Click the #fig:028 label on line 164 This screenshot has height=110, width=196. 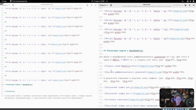[x=167, y=72]
